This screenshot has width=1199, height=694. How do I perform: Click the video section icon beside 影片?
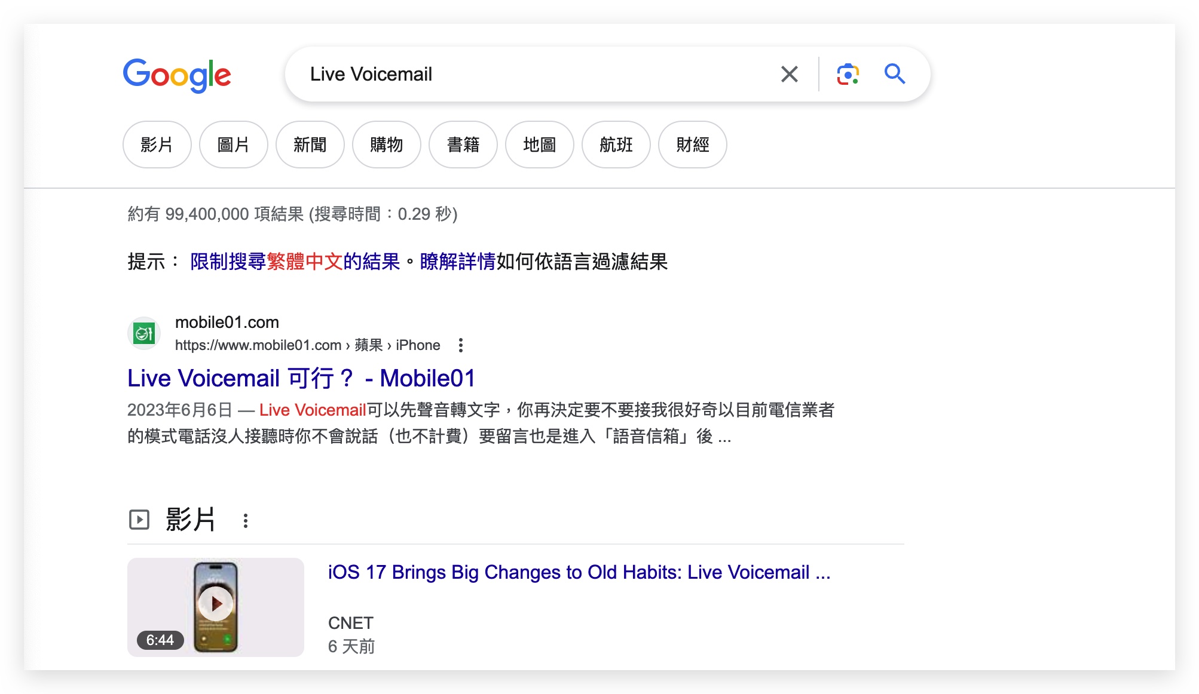(139, 520)
